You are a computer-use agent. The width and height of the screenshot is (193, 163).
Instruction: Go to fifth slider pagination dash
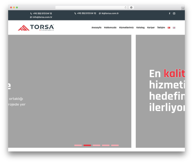(115, 145)
